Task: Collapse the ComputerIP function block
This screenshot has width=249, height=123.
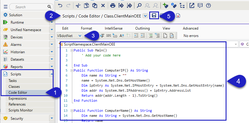Action: [72, 71]
